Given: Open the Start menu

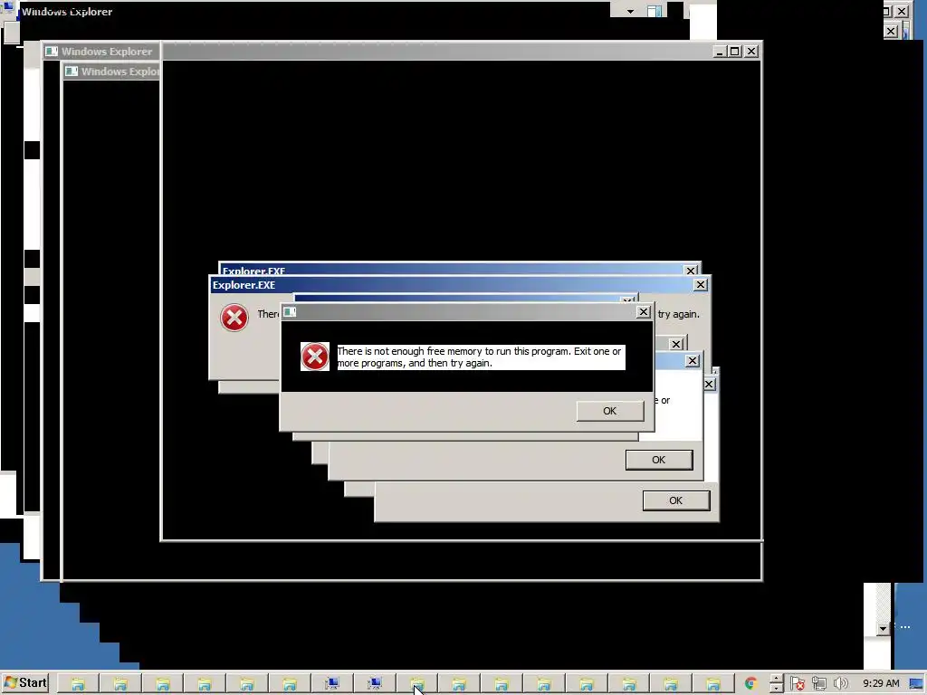Looking at the screenshot, I should pyautogui.click(x=24, y=683).
